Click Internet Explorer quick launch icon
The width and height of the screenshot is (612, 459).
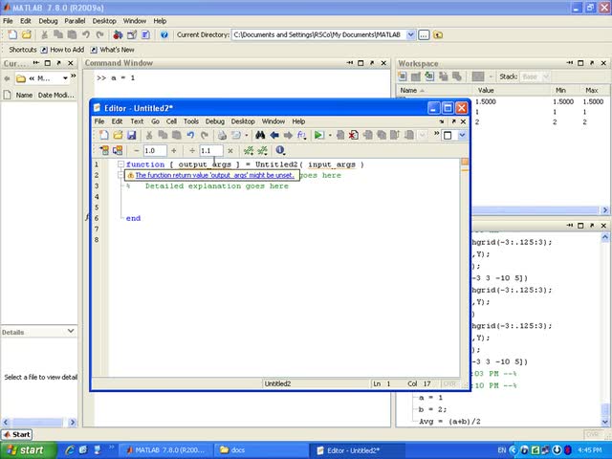point(70,450)
